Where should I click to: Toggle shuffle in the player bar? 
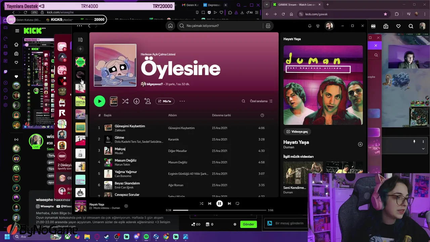pos(201,203)
